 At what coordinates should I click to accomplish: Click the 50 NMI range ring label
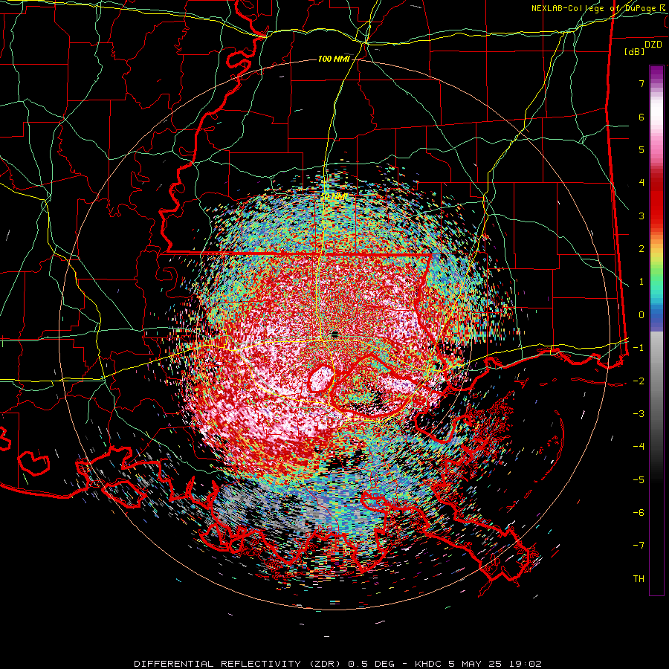[x=333, y=197]
